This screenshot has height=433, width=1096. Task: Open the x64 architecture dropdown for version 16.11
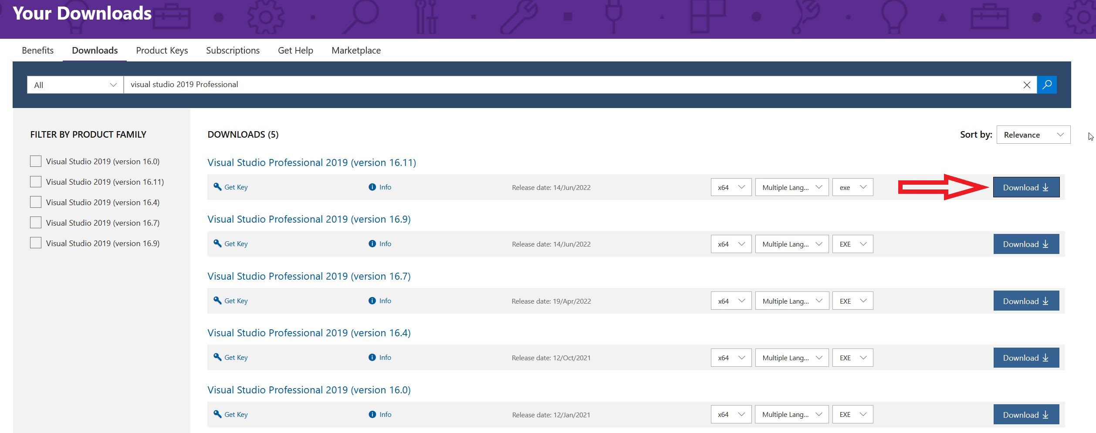(731, 187)
